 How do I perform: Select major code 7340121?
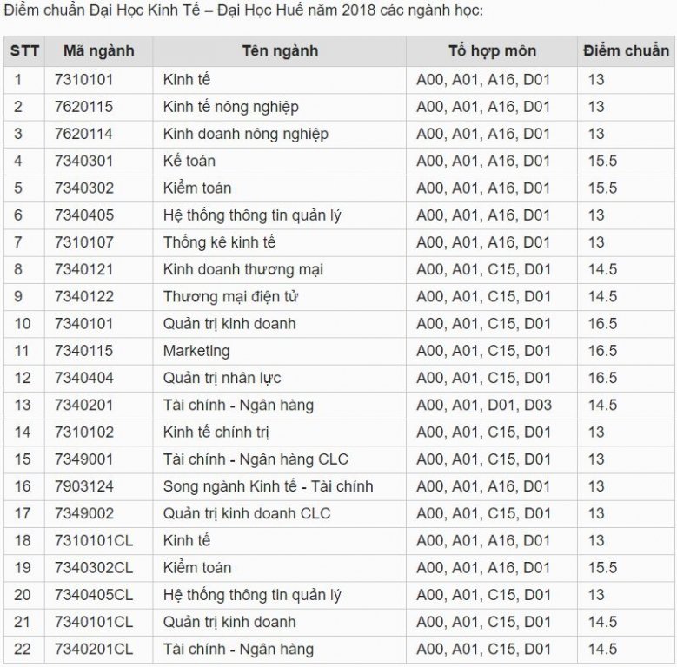(x=83, y=269)
